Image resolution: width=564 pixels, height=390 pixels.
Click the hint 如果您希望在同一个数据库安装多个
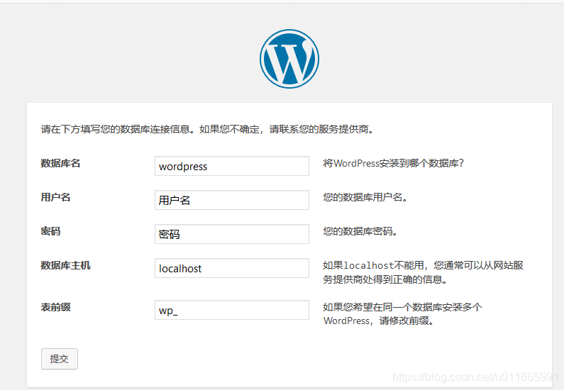(x=402, y=307)
